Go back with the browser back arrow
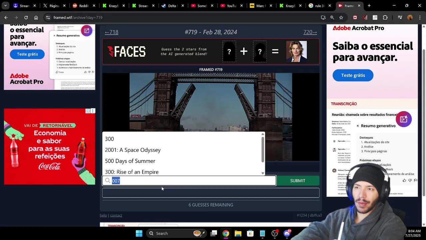Image resolution: width=426 pixels, height=240 pixels. pyautogui.click(x=6, y=17)
